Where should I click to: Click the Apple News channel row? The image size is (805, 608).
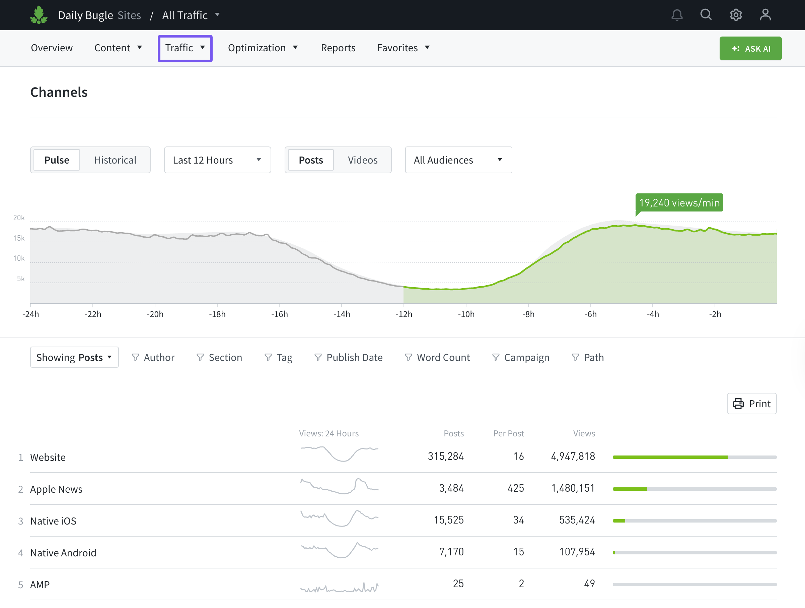(x=56, y=489)
